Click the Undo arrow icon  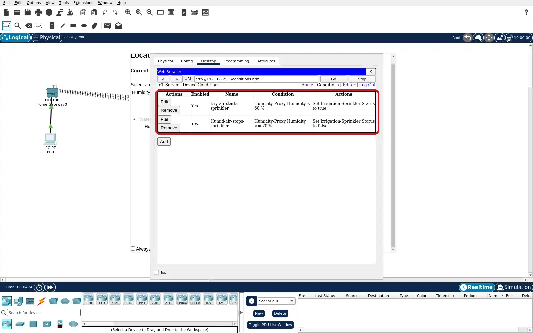tap(105, 12)
